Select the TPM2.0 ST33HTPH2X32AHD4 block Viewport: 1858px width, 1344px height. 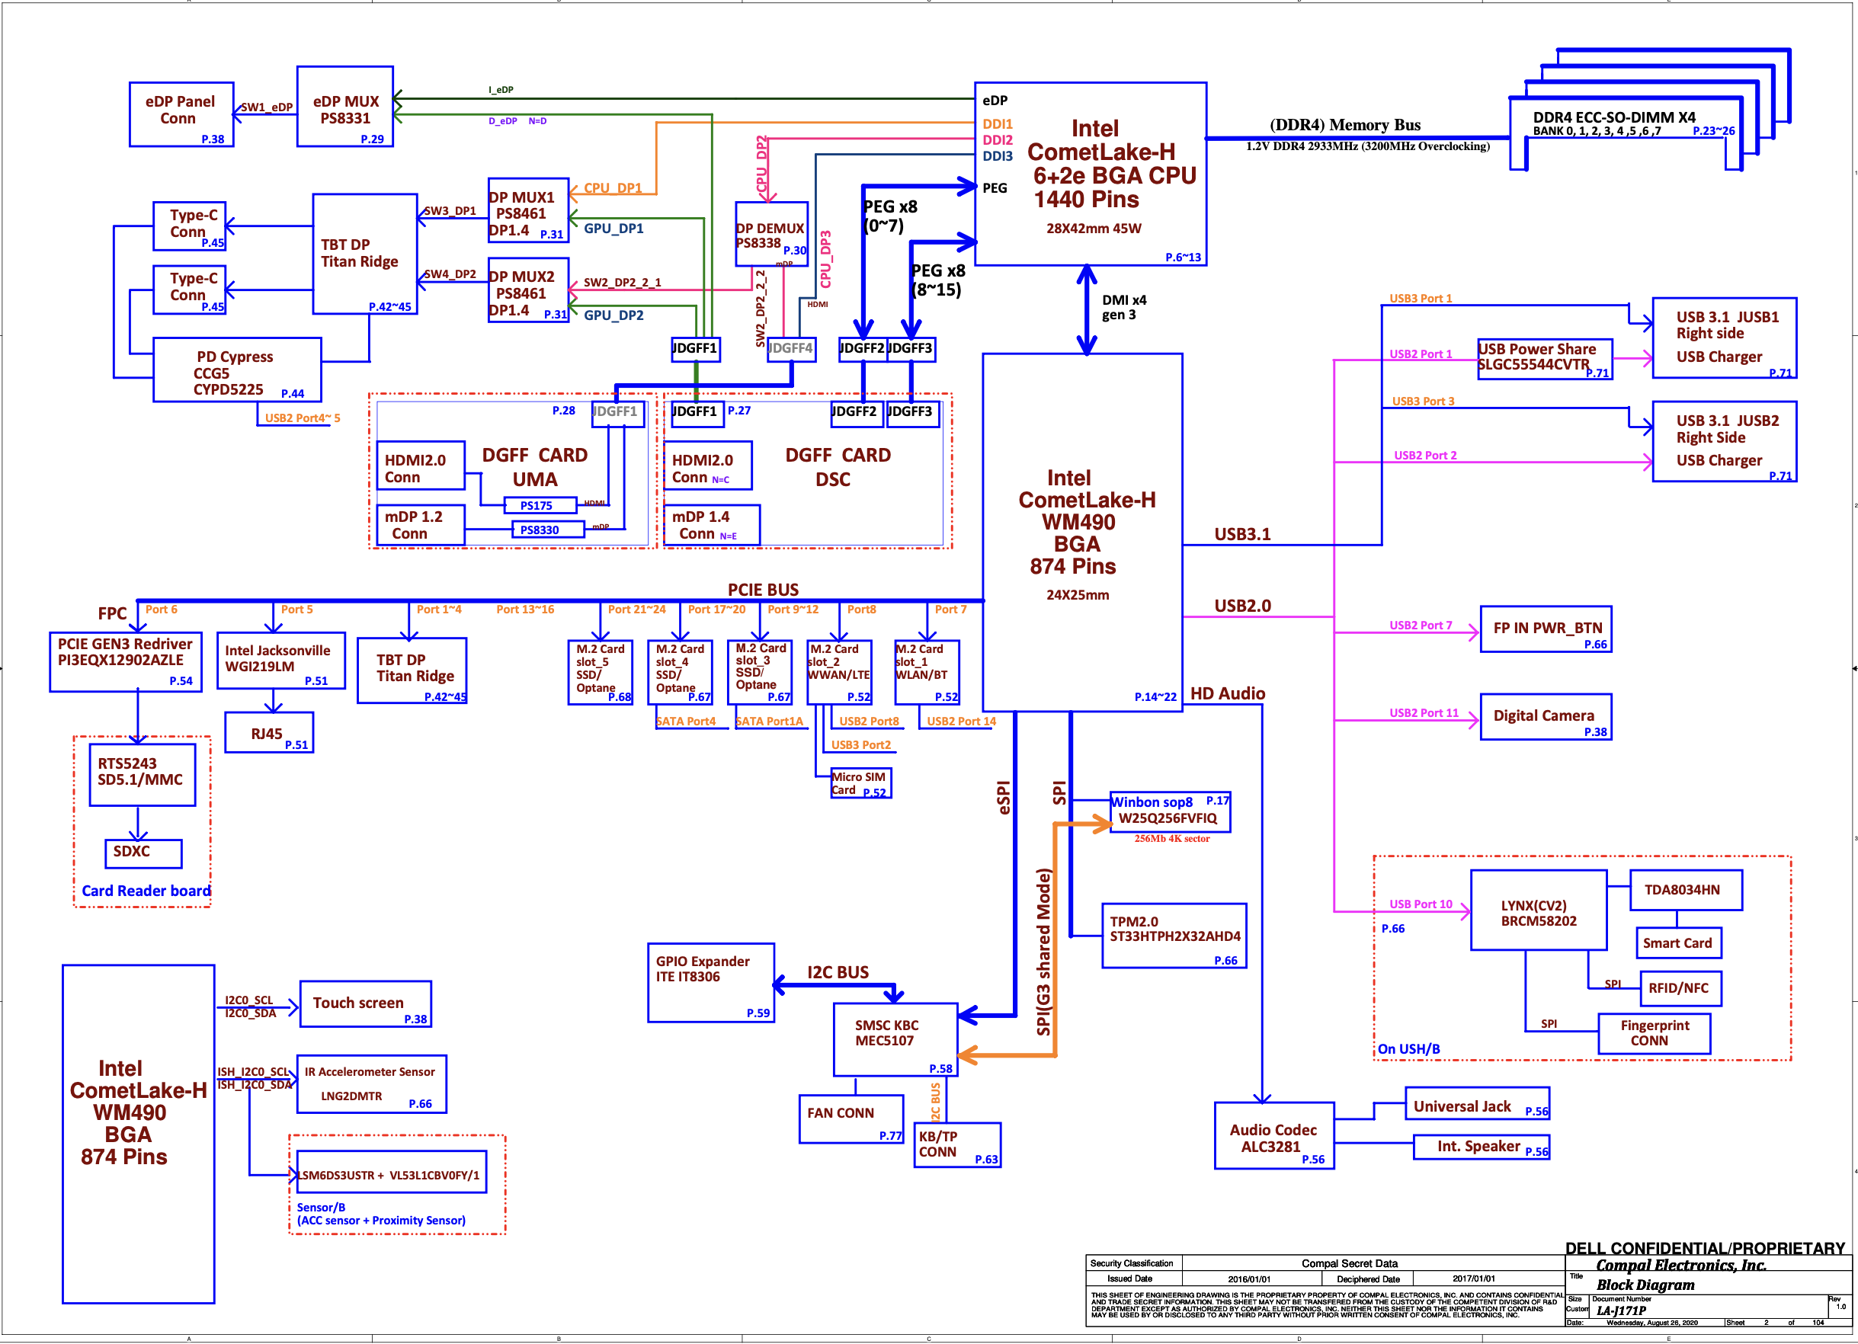pyautogui.click(x=1174, y=936)
